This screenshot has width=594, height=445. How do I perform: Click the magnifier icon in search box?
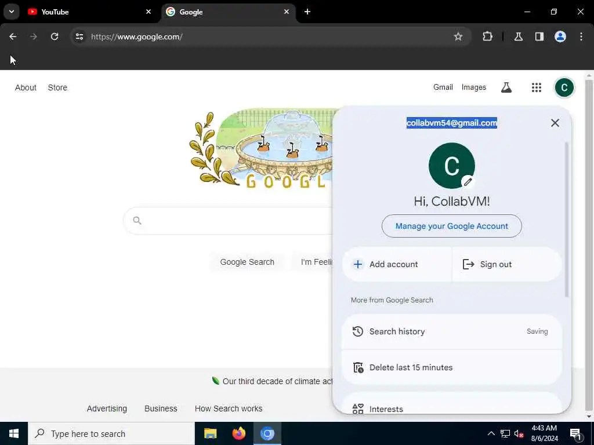(x=137, y=220)
